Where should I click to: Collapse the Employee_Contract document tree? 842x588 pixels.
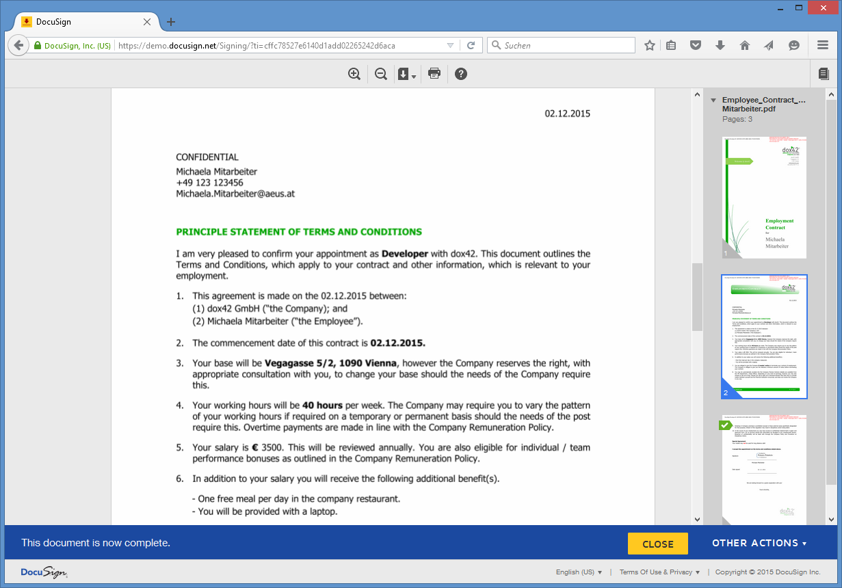click(713, 100)
